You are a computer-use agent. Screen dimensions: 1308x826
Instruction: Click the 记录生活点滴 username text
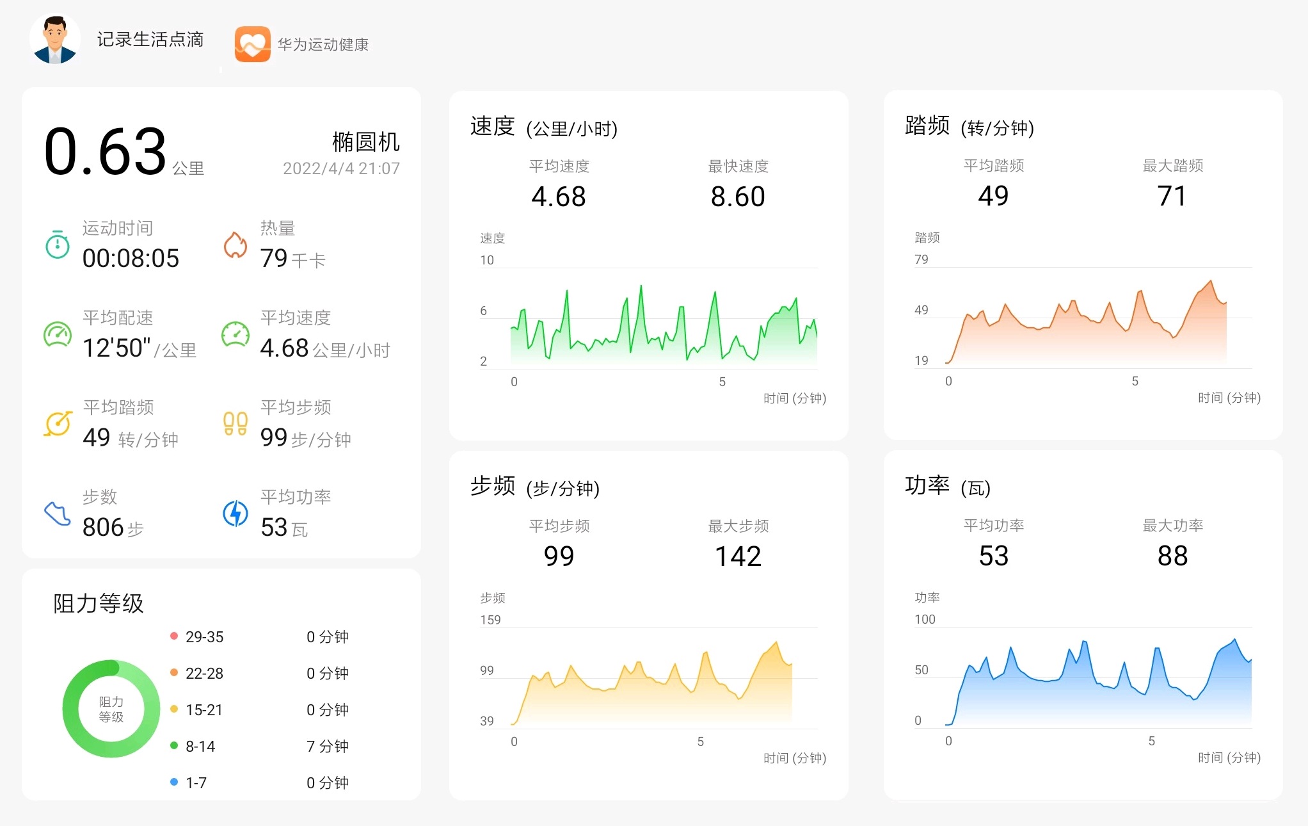(x=150, y=40)
